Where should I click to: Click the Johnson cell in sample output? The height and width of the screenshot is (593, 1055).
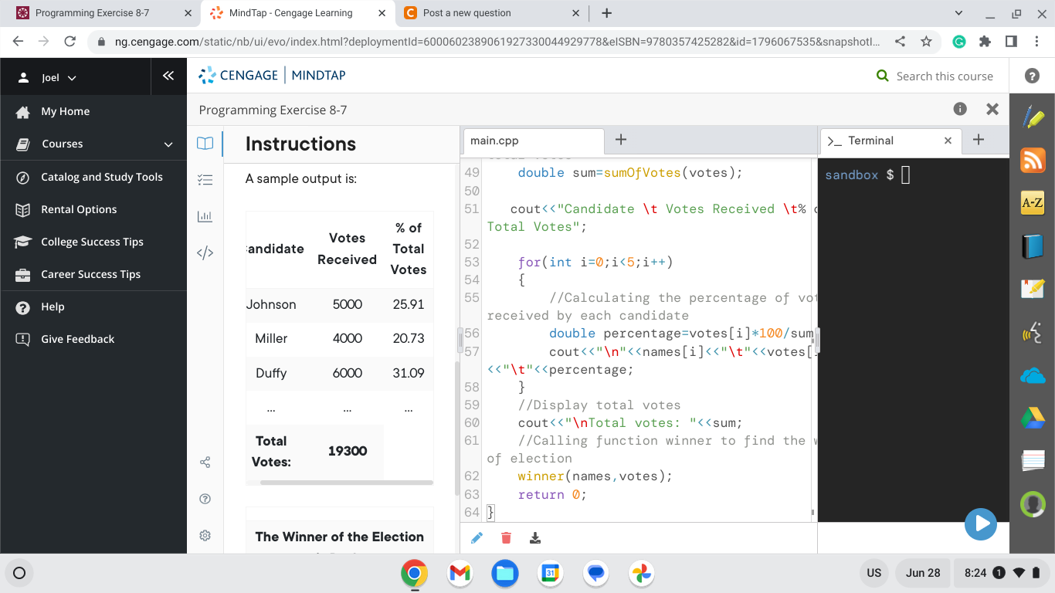[x=271, y=304]
